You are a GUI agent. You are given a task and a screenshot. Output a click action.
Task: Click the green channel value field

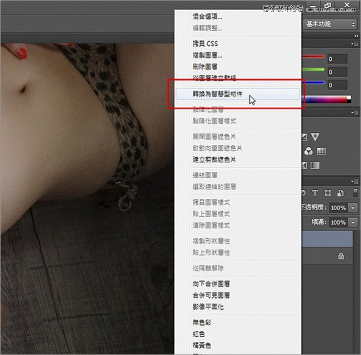[x=337, y=72]
